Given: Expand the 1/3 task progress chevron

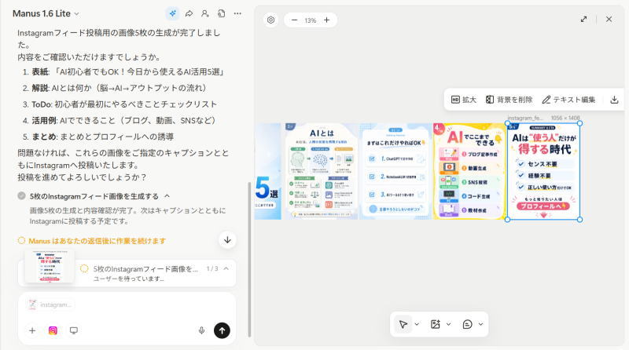Looking at the screenshot, I should [226, 268].
